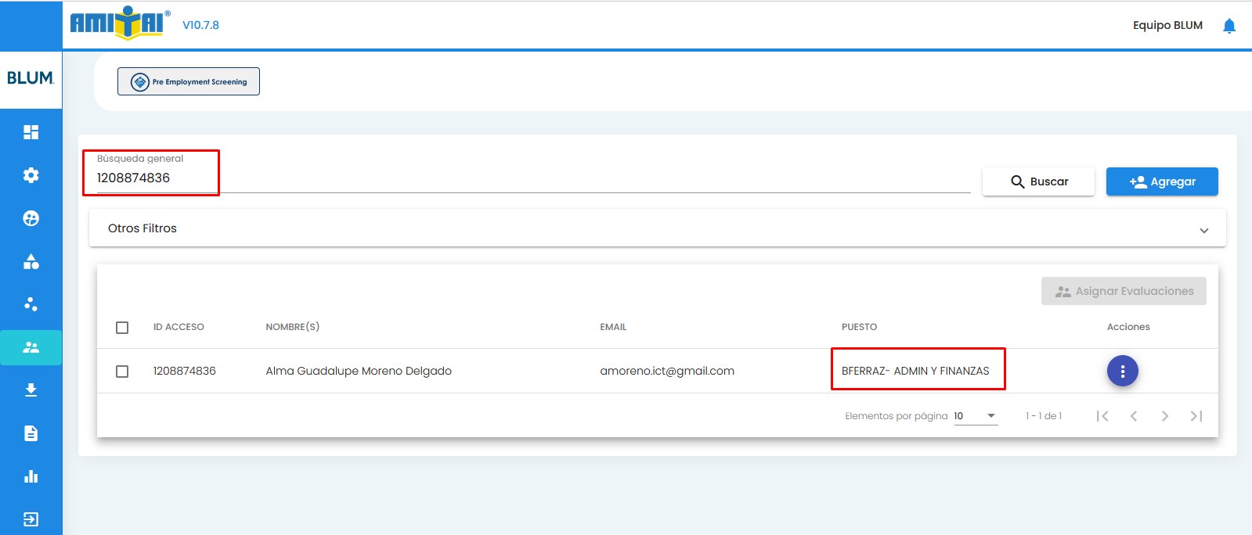
Task: Sort by the NOMBRE(S) column header
Action: [292, 327]
